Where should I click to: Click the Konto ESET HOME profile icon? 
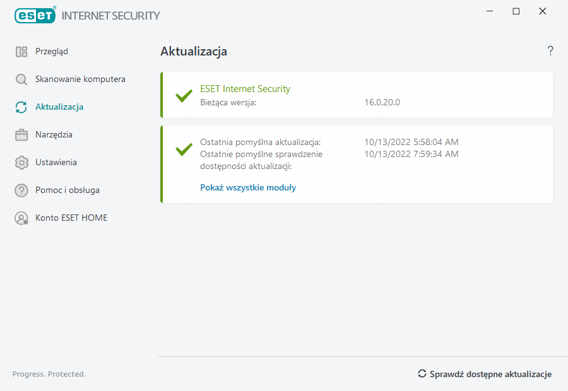coord(21,218)
